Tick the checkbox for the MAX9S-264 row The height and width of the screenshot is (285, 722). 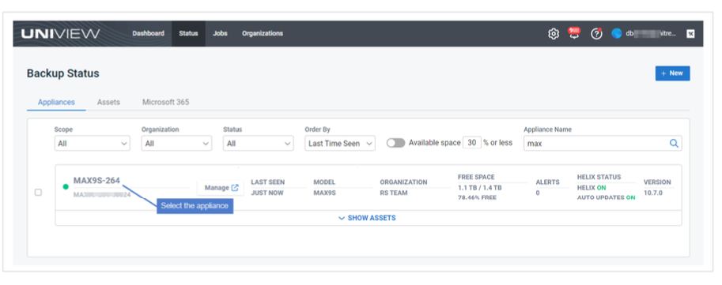38,193
